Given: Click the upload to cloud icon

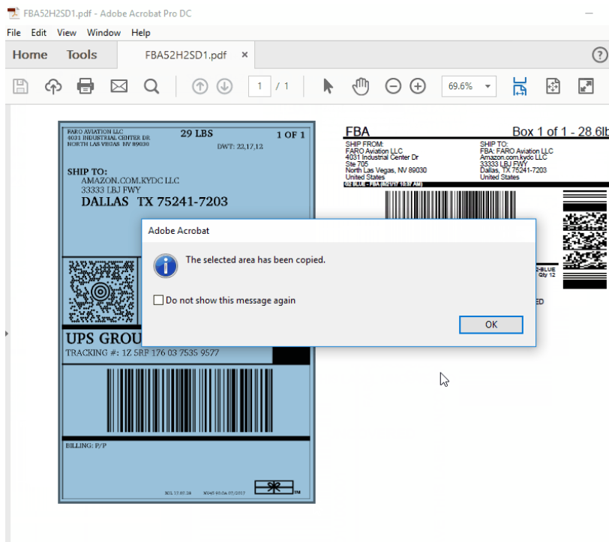Looking at the screenshot, I should tap(53, 86).
